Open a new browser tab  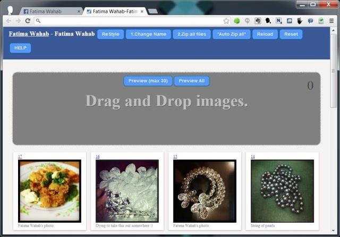coord(153,11)
